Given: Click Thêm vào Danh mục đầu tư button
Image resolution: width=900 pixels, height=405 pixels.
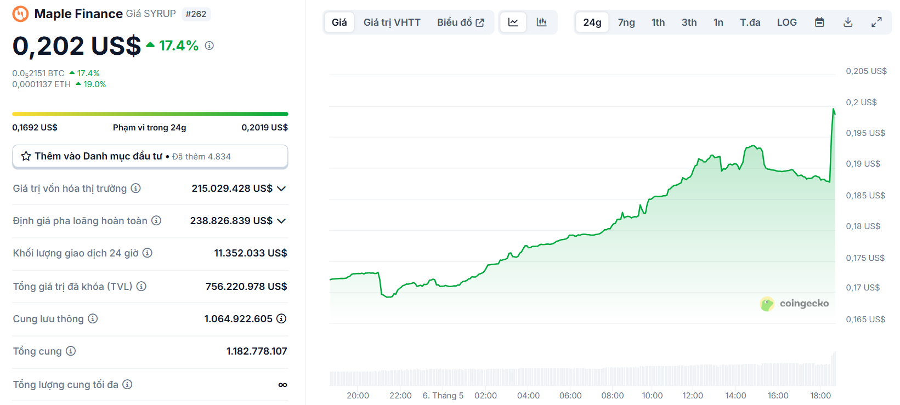Looking at the screenshot, I should click(150, 156).
